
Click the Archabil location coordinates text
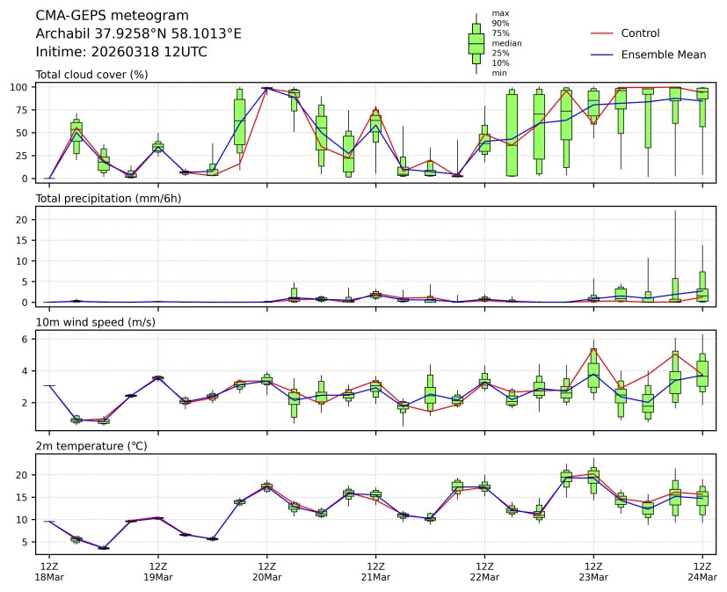(138, 33)
